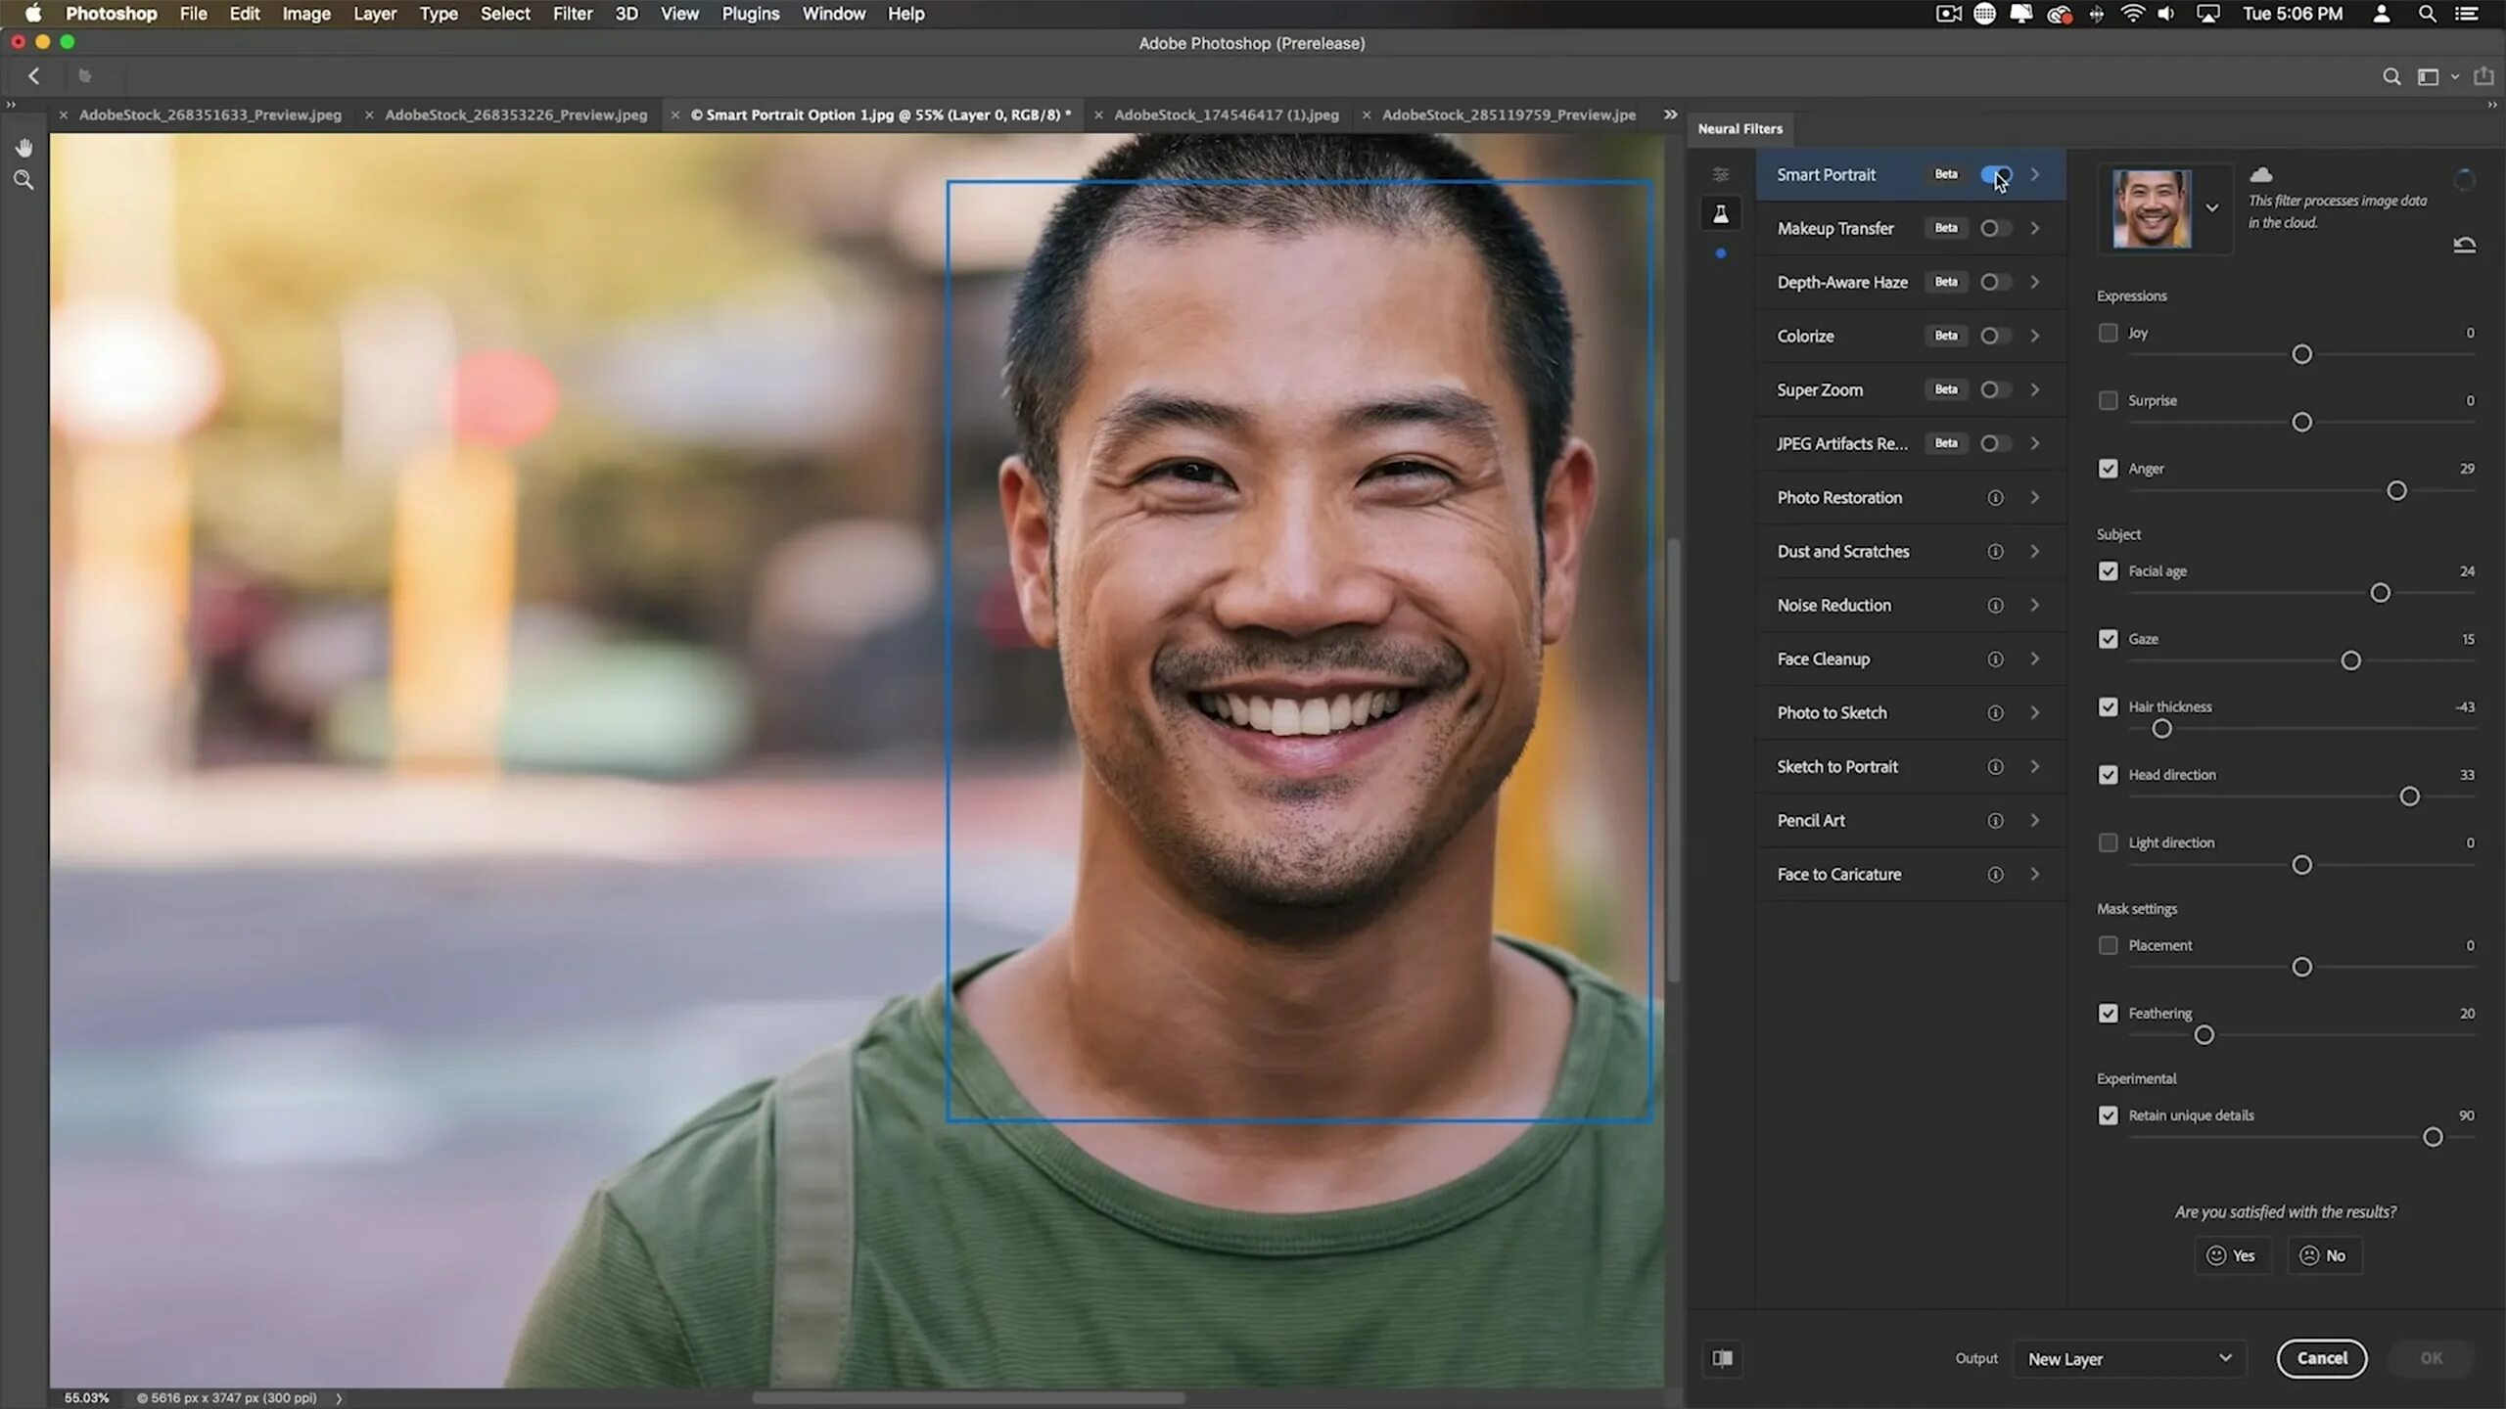The image size is (2506, 1409).
Task: Click the home back arrow icon
Action: tap(34, 76)
